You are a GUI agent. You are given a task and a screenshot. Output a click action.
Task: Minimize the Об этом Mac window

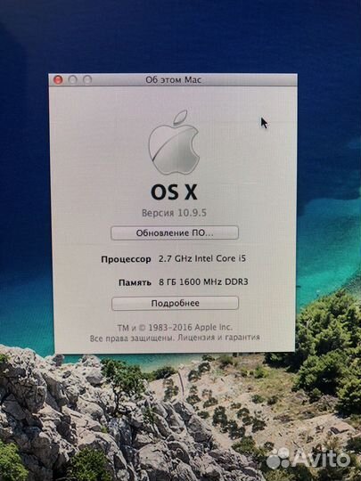pyautogui.click(x=73, y=80)
